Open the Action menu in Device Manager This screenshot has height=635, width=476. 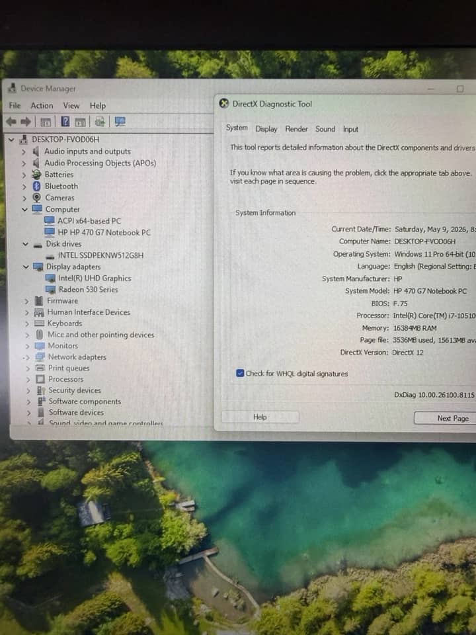point(42,105)
